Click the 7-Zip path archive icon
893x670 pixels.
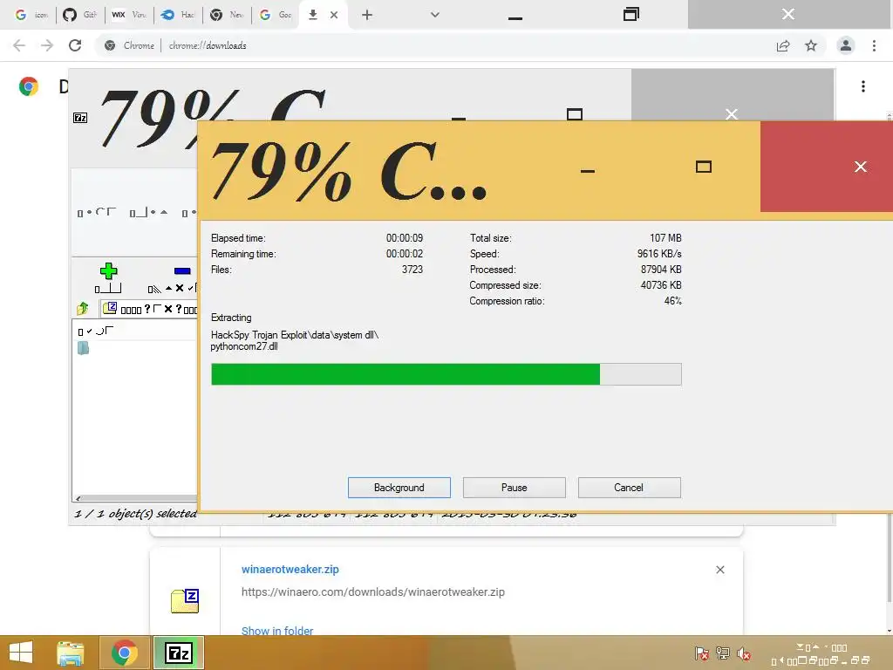click(x=110, y=308)
